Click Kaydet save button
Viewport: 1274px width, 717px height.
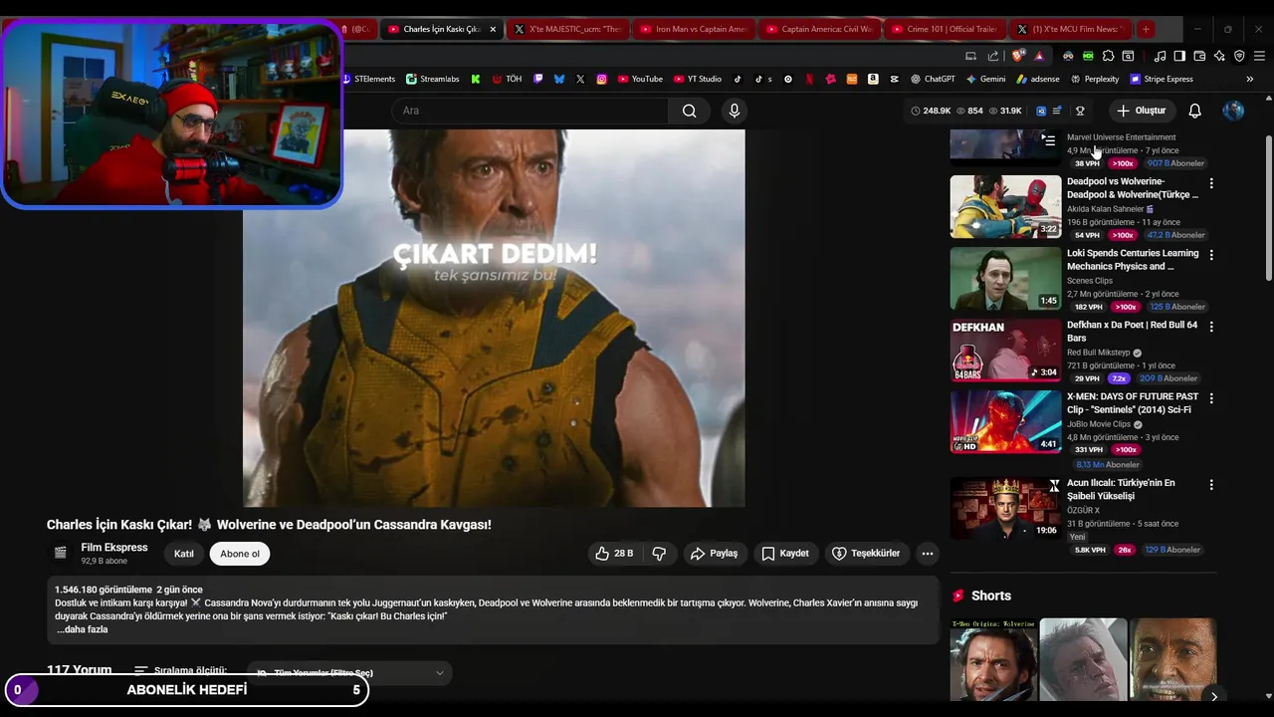[785, 554]
